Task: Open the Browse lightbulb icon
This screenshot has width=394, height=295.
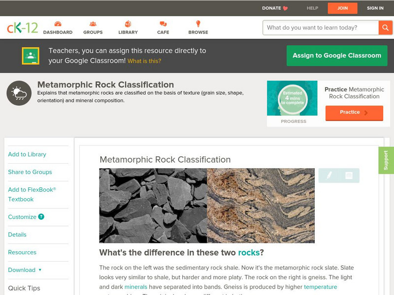Action: [198, 24]
